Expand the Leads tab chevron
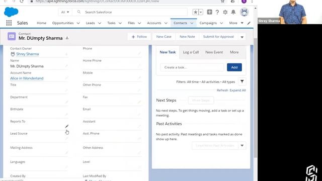The width and height of the screenshot is (322, 181). point(100,23)
